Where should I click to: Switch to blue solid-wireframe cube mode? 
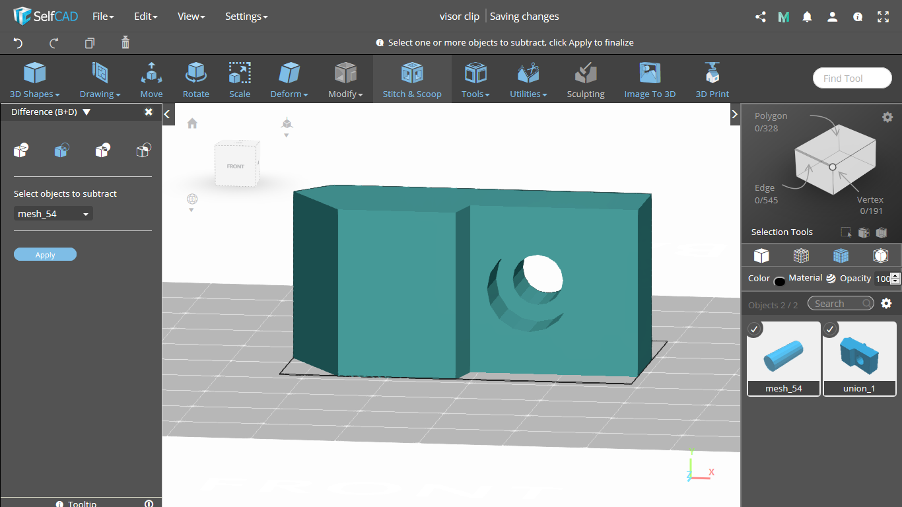point(841,255)
